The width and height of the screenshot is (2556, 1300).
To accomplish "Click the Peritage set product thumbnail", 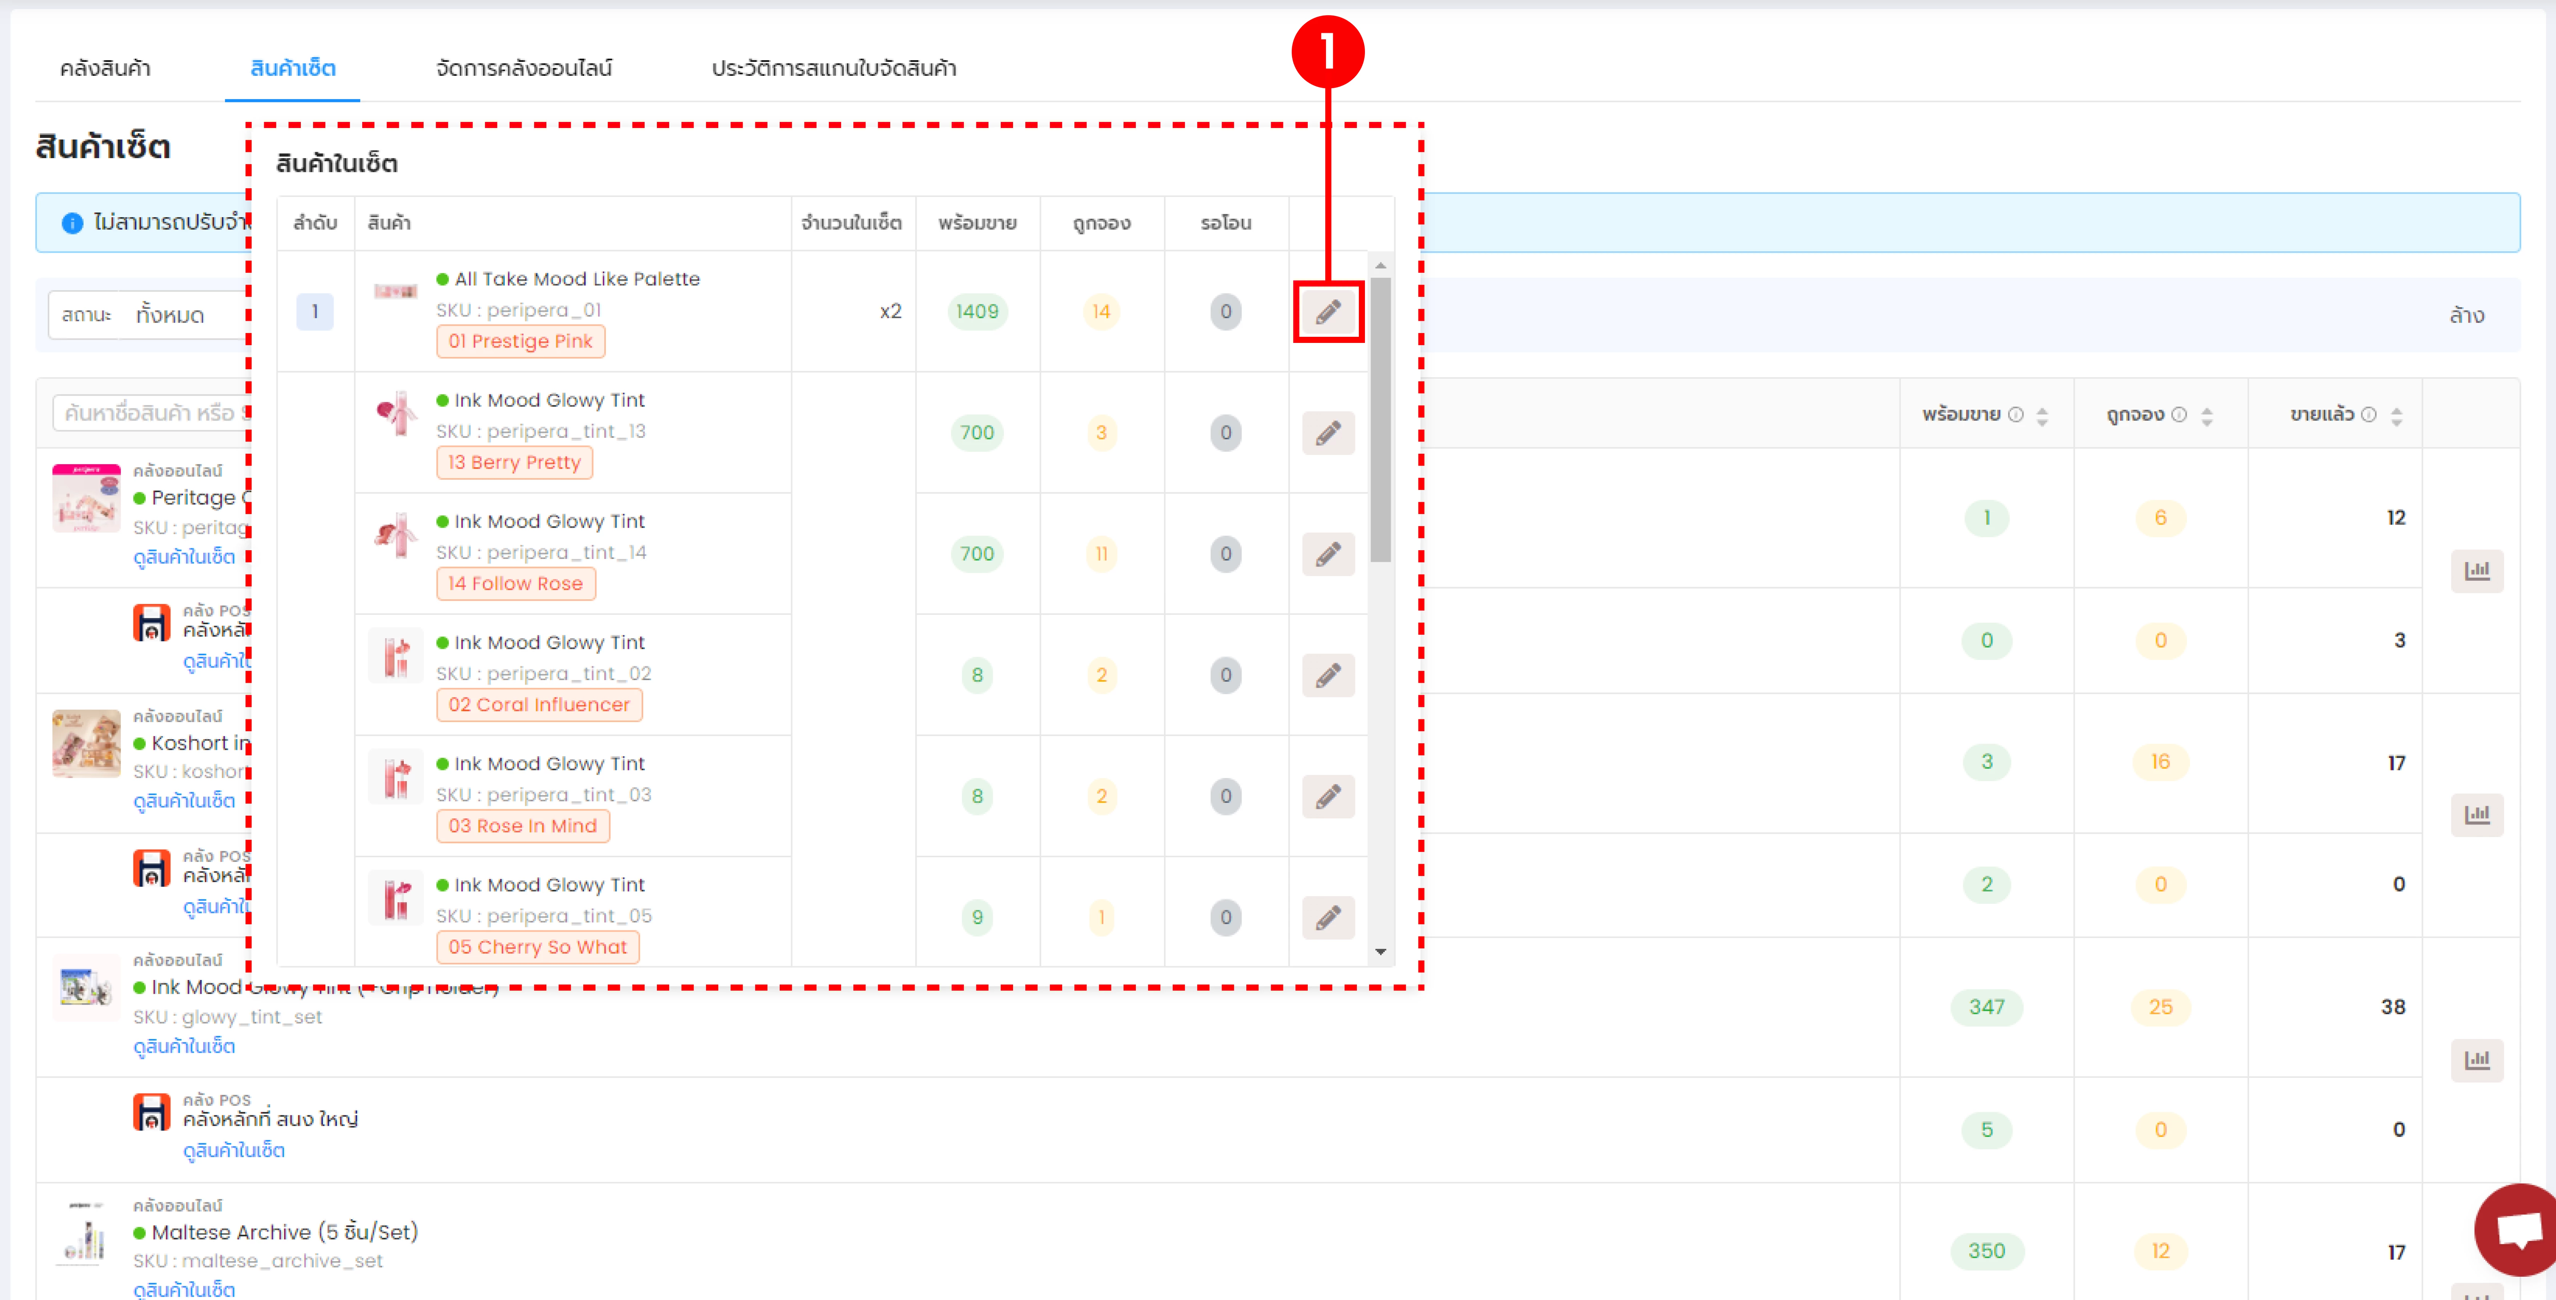I will pyautogui.click(x=86, y=498).
